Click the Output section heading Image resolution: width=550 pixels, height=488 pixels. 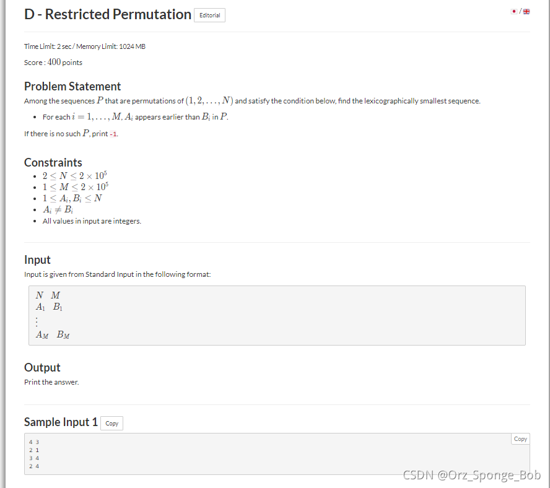pyautogui.click(x=42, y=367)
